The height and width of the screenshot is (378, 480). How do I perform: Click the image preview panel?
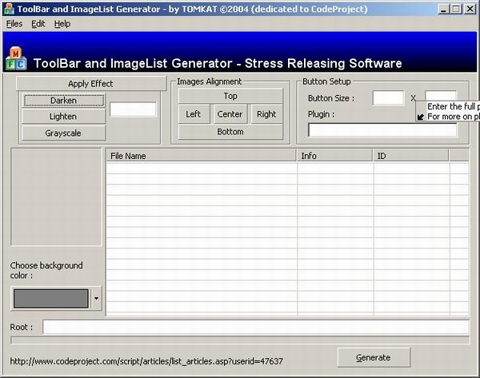56,197
